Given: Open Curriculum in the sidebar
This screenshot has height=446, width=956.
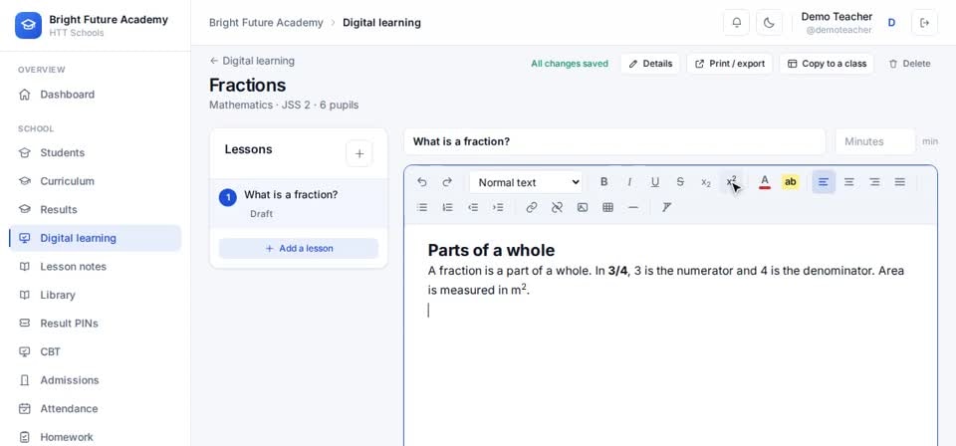Looking at the screenshot, I should pyautogui.click(x=96, y=181).
